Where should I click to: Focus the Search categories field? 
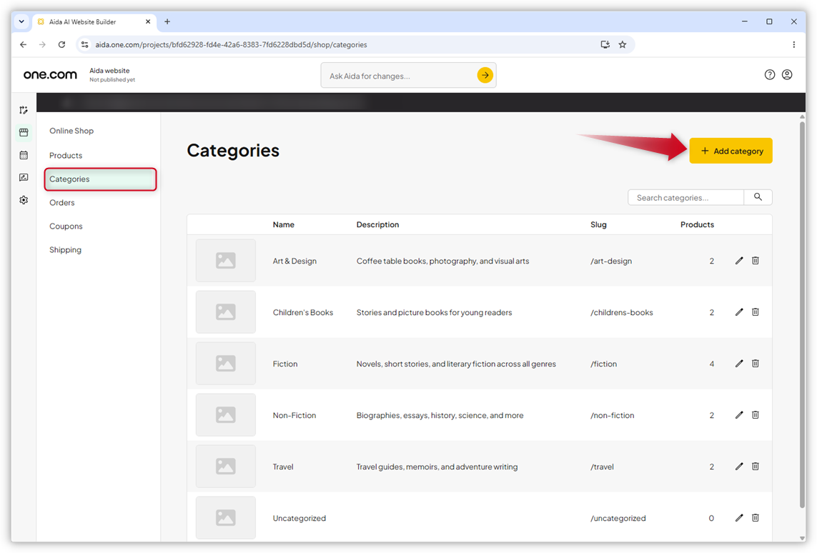[685, 197]
